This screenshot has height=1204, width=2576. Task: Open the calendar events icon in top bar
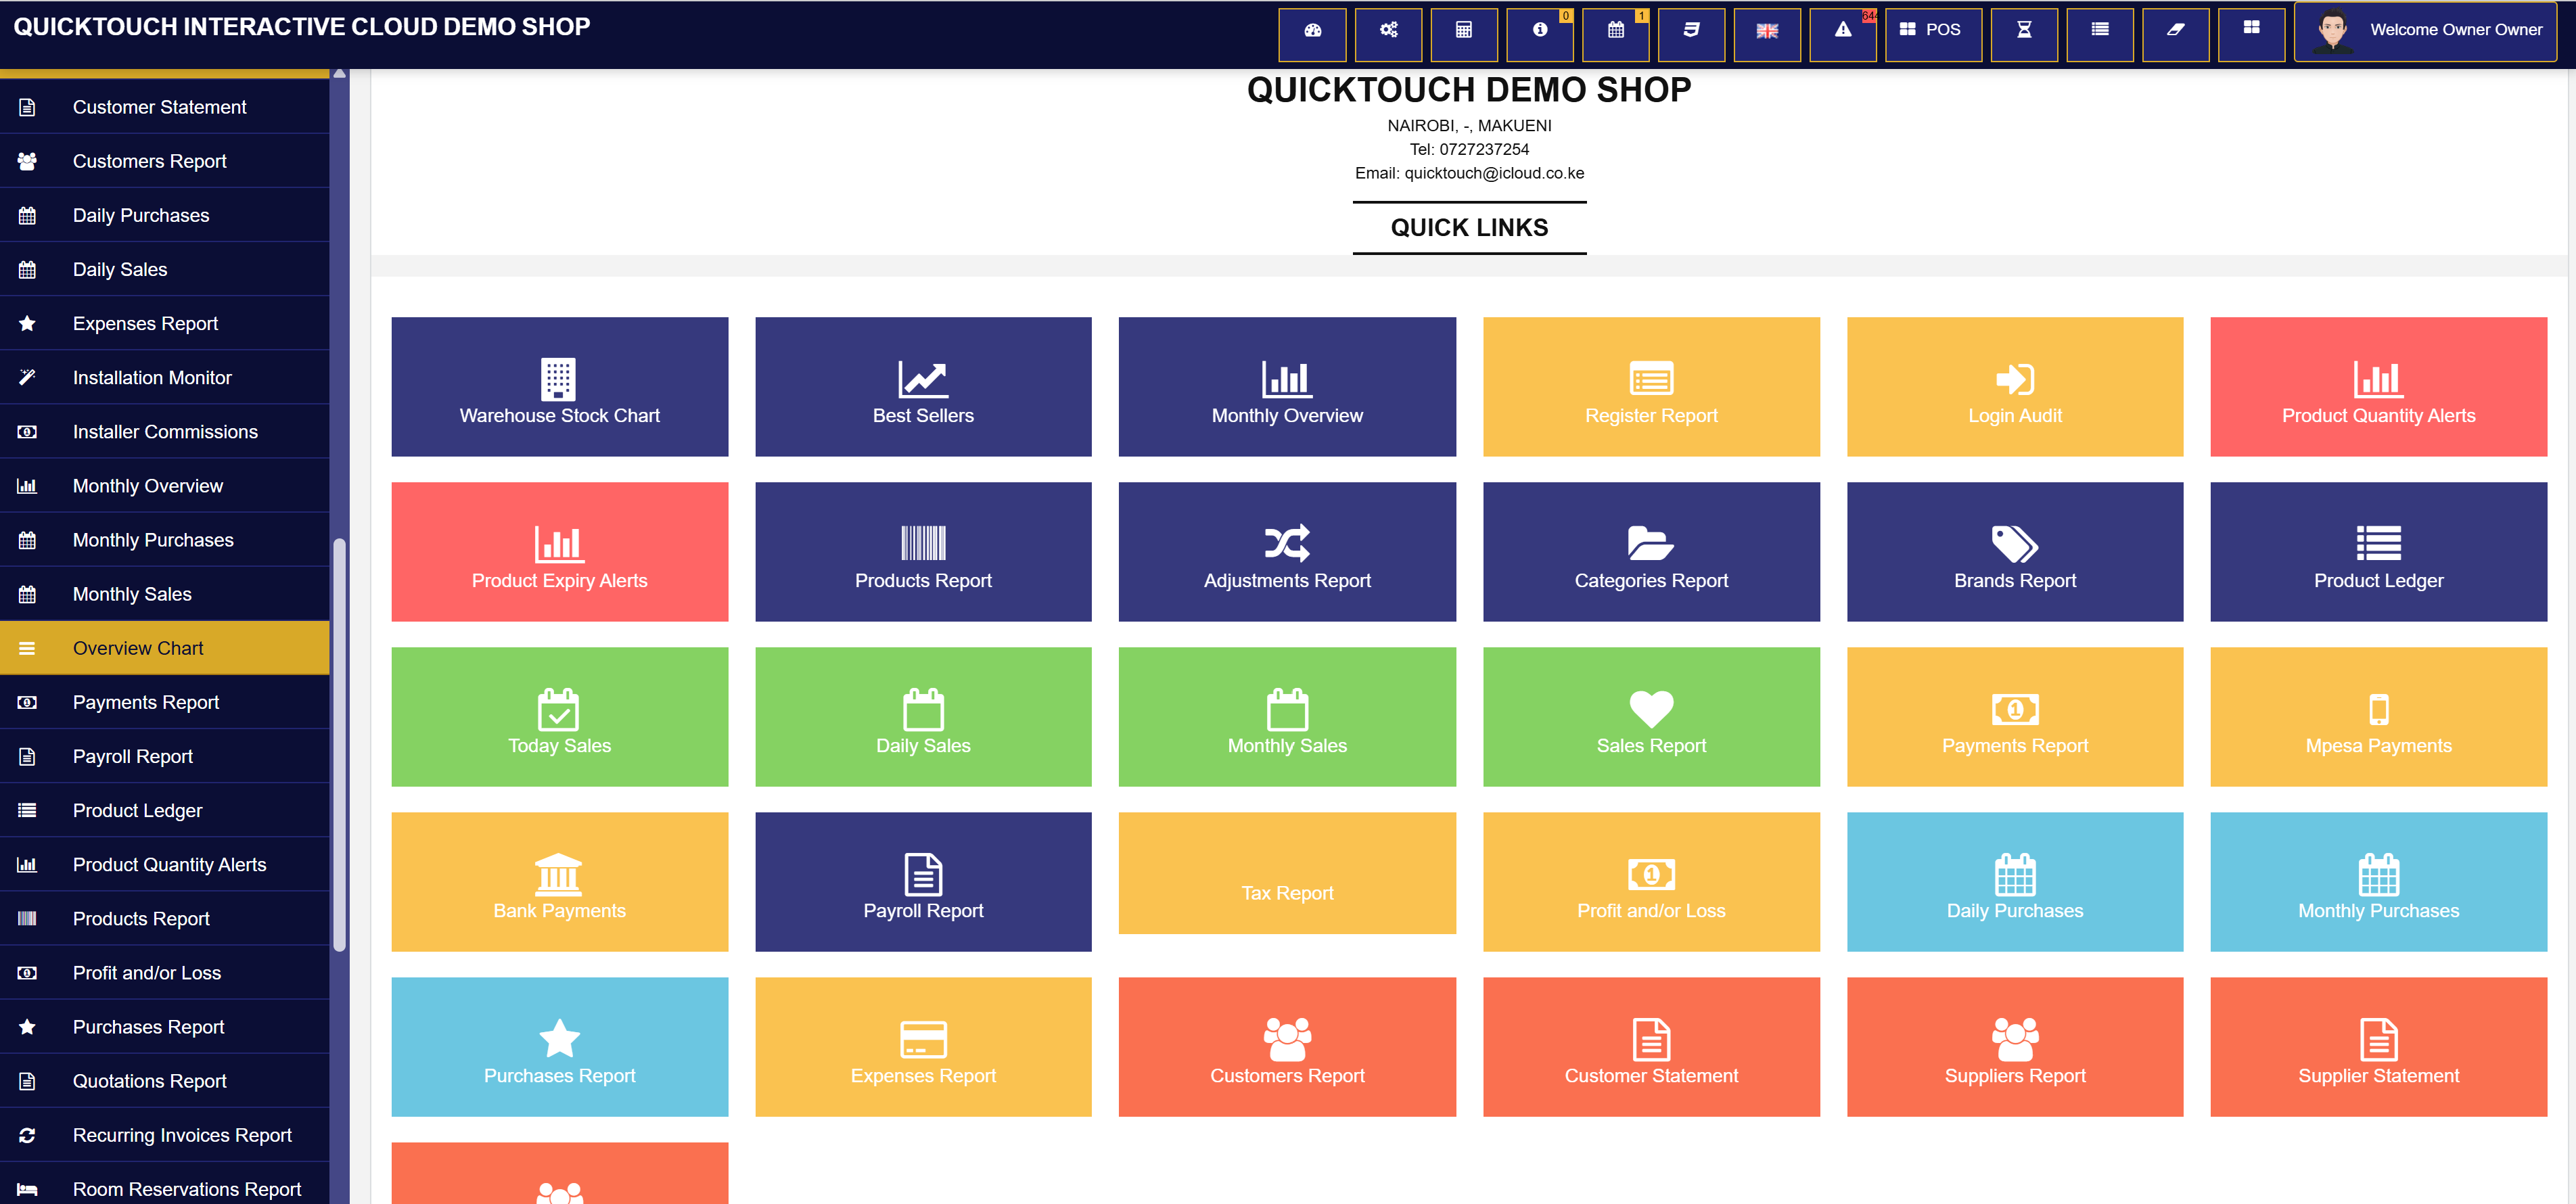[x=1616, y=34]
